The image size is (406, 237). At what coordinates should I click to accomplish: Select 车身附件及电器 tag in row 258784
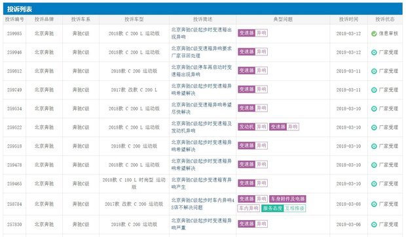click(287, 198)
